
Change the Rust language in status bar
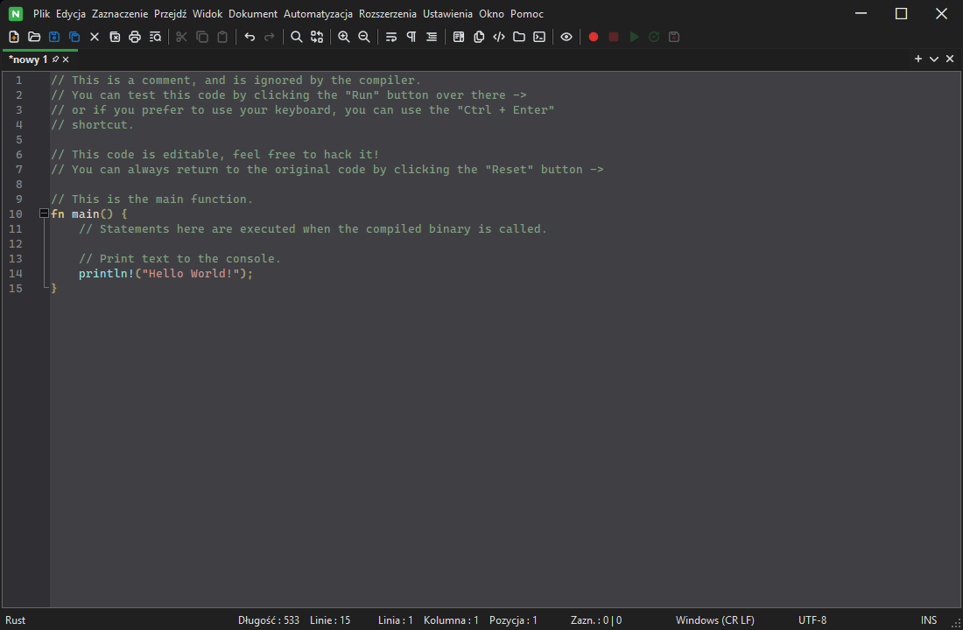[x=16, y=620]
